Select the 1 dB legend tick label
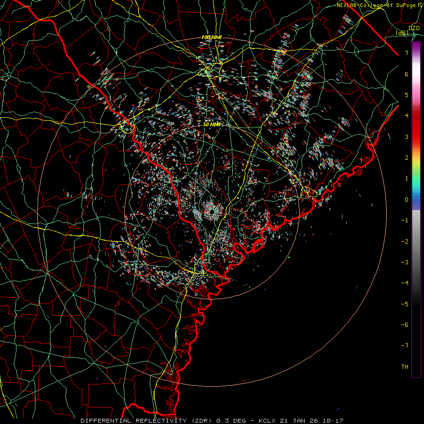Image resolution: width=424 pixels, height=424 pixels. point(407,179)
